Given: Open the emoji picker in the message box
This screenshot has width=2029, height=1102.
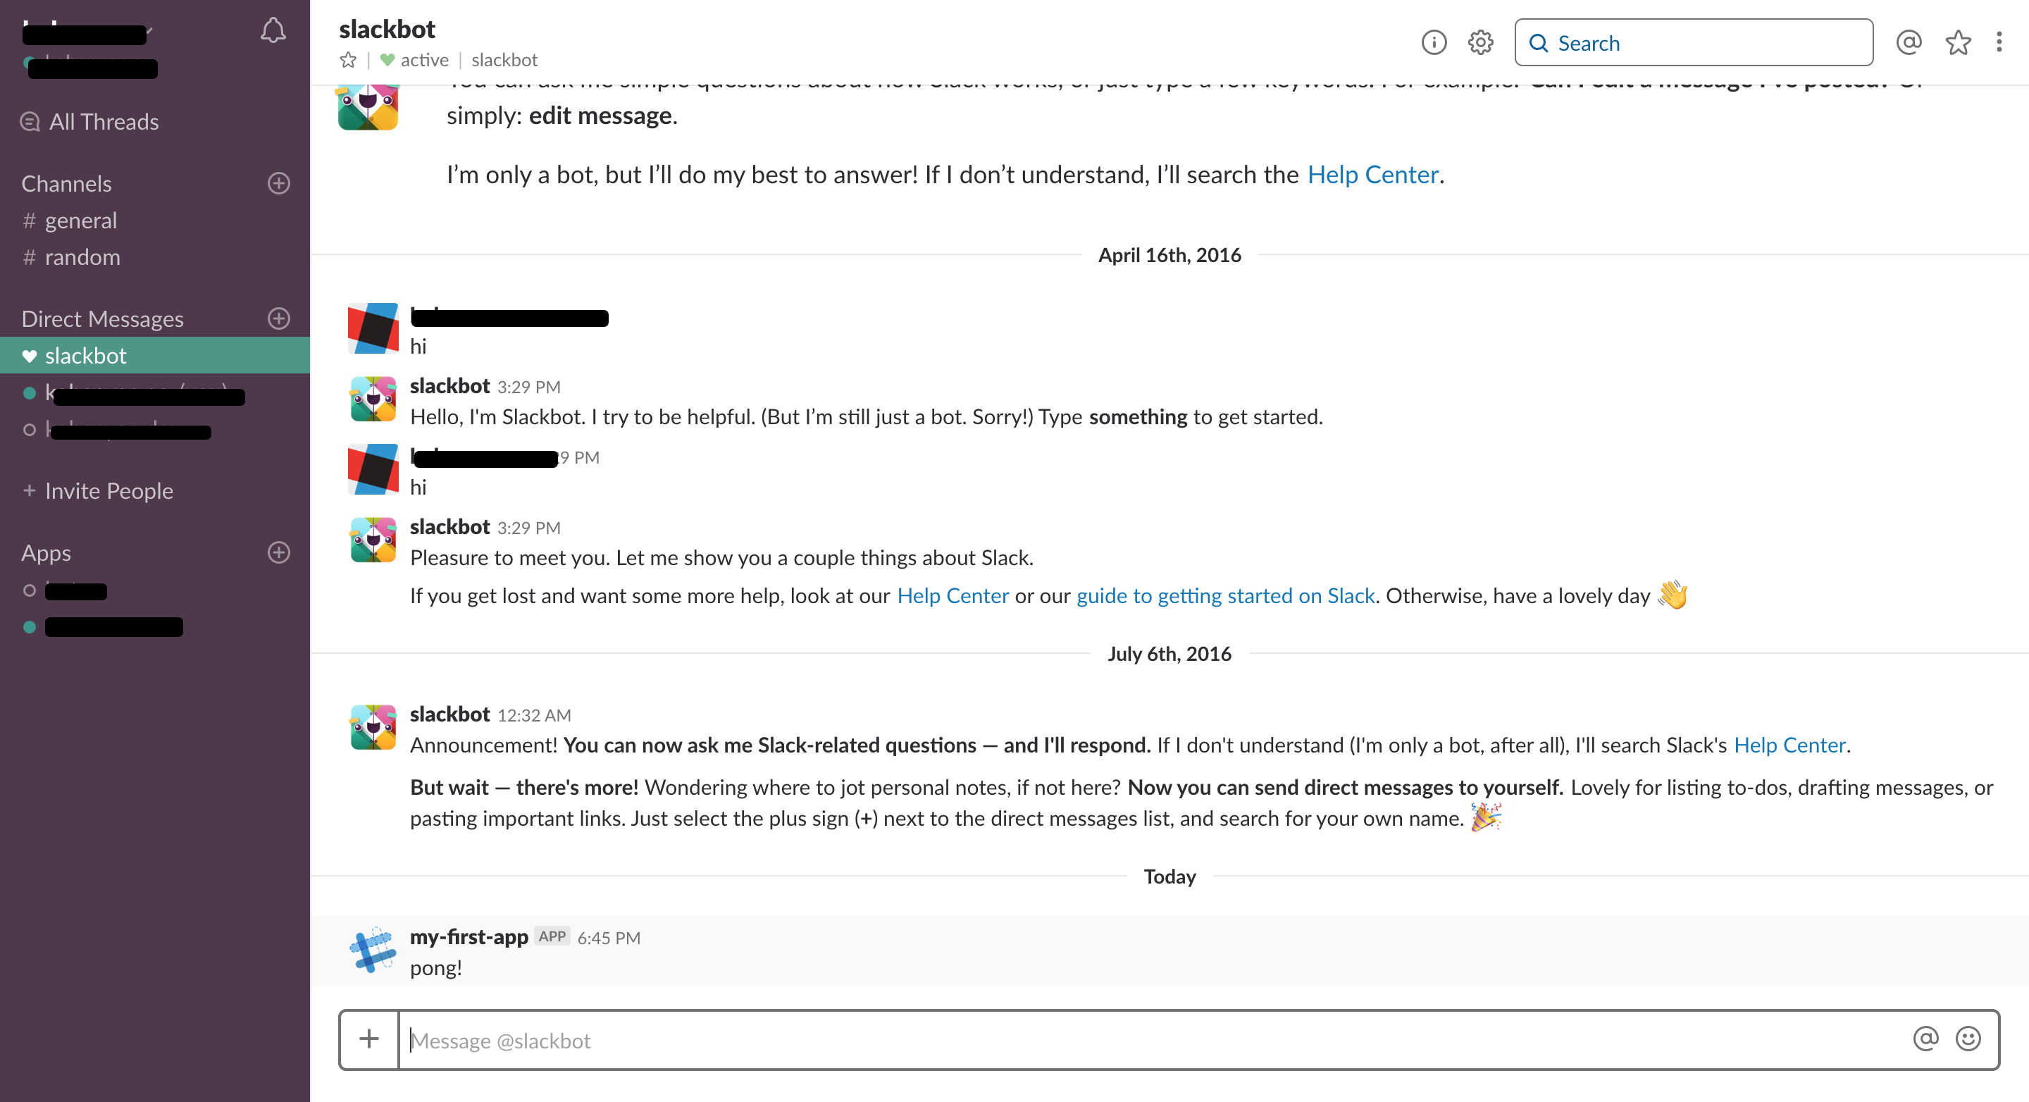Looking at the screenshot, I should click(1968, 1040).
